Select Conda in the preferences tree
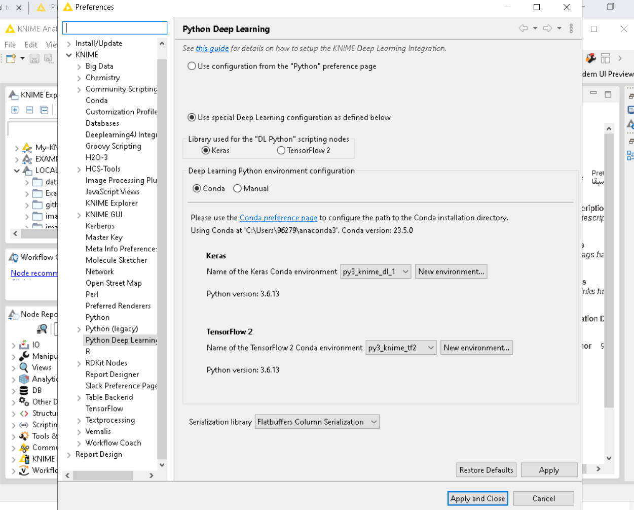 tap(96, 100)
